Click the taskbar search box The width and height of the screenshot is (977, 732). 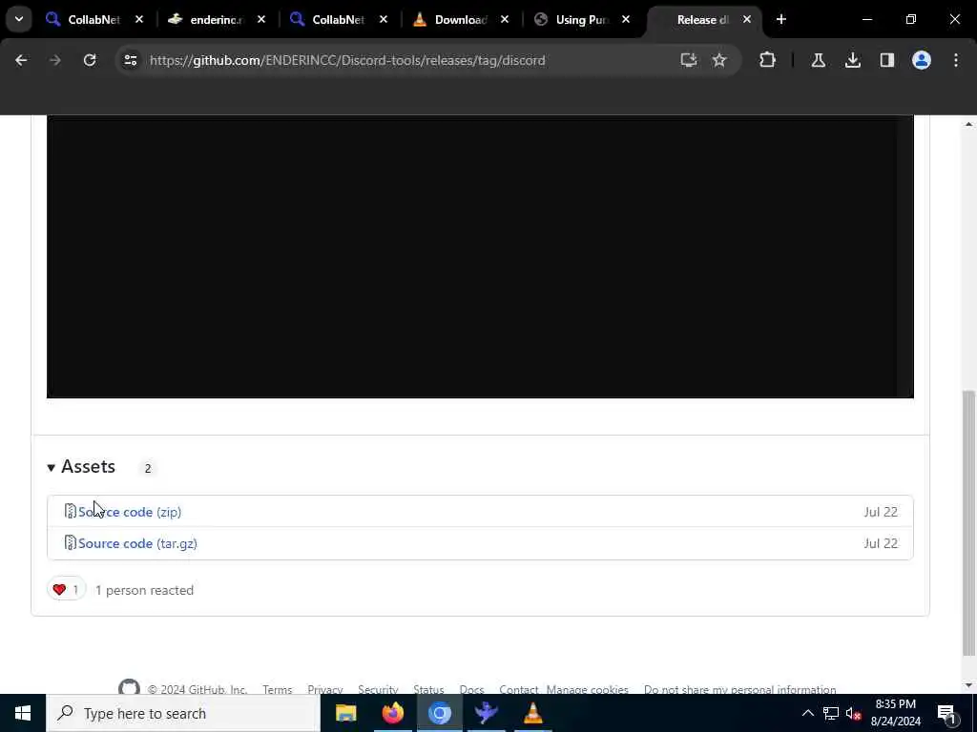pos(183,713)
